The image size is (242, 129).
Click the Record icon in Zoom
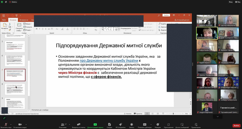click(131, 124)
